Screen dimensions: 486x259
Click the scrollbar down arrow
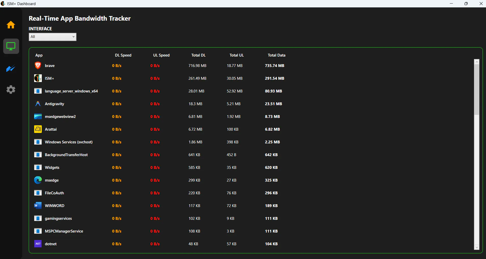477,247
